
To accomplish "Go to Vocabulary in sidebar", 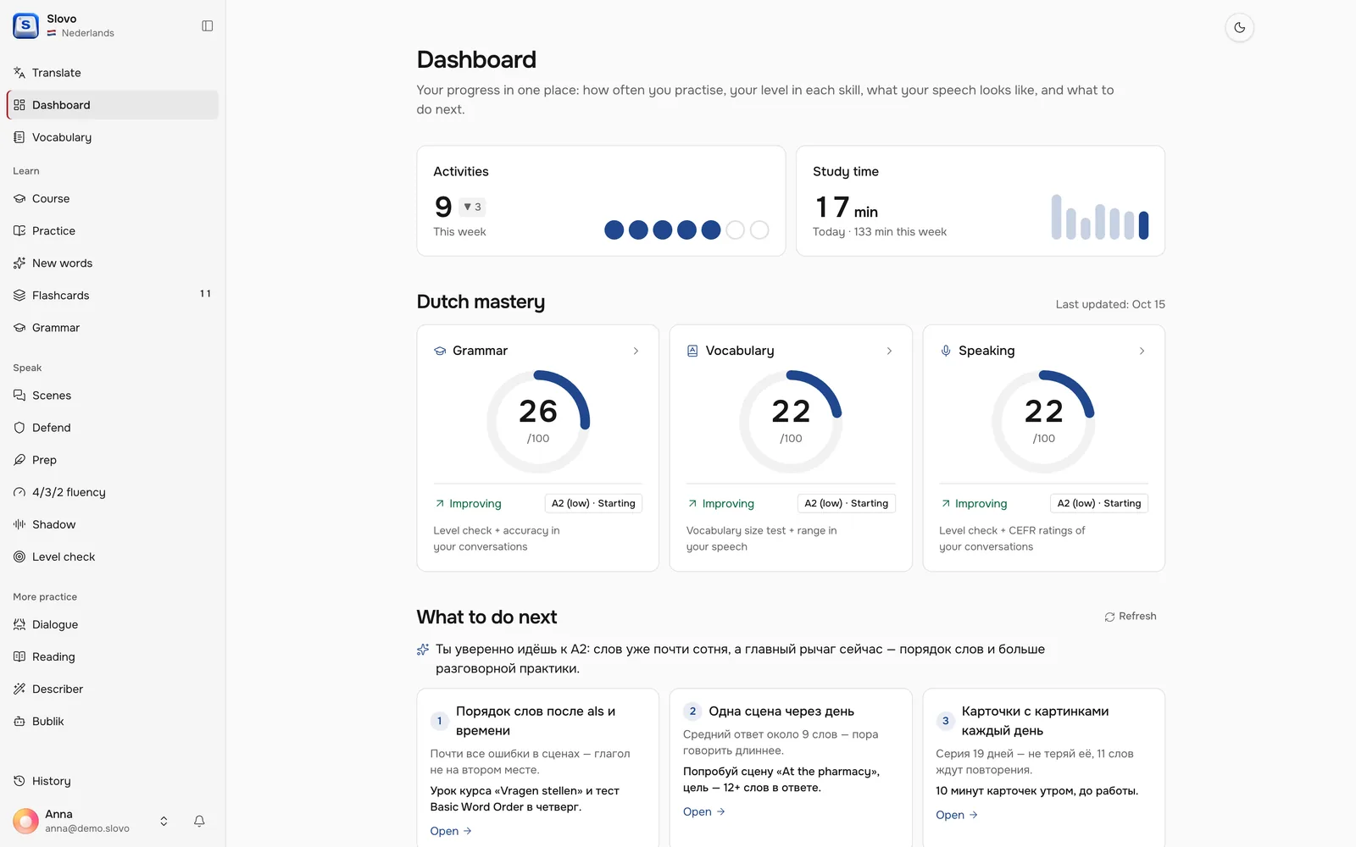I will [x=113, y=137].
